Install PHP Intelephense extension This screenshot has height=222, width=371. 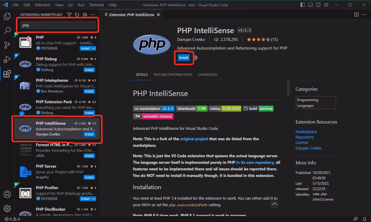coord(89,91)
